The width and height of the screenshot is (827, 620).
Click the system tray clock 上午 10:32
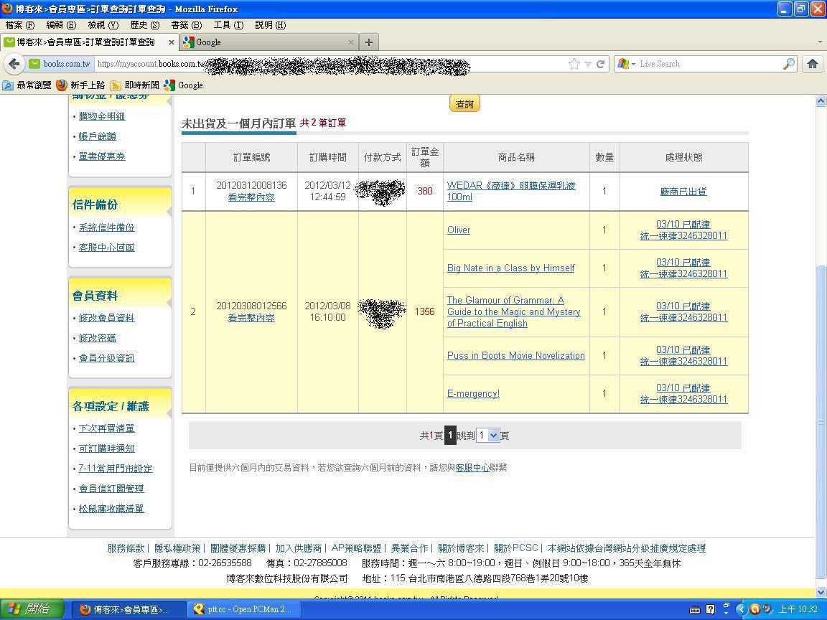[798, 609]
